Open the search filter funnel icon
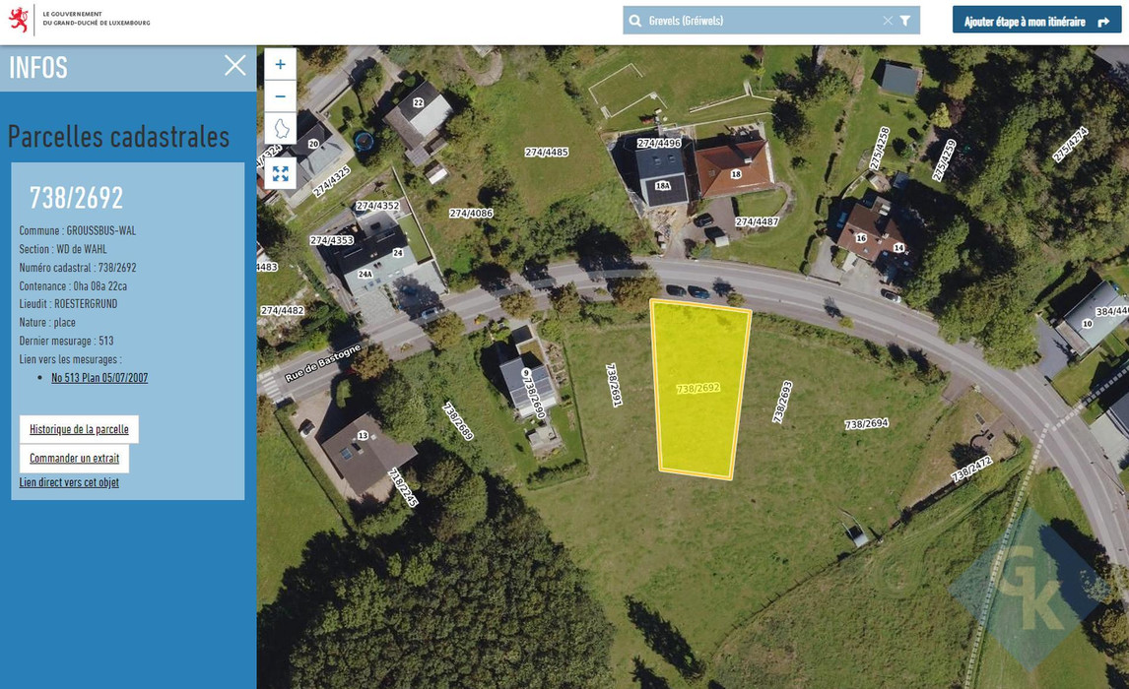 point(905,21)
